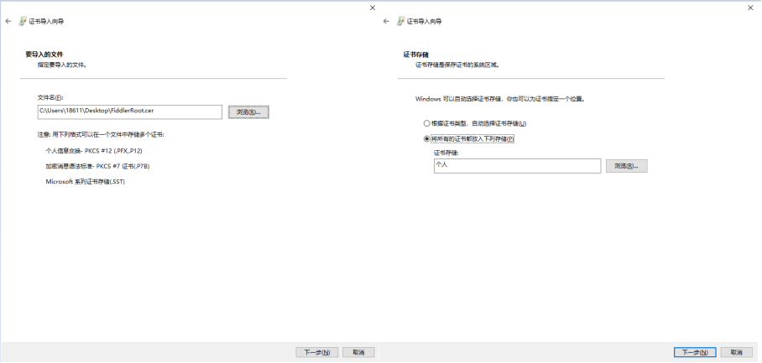The image size is (762, 363).
Task: Click the 文件名(F): label
Action: pos(50,97)
